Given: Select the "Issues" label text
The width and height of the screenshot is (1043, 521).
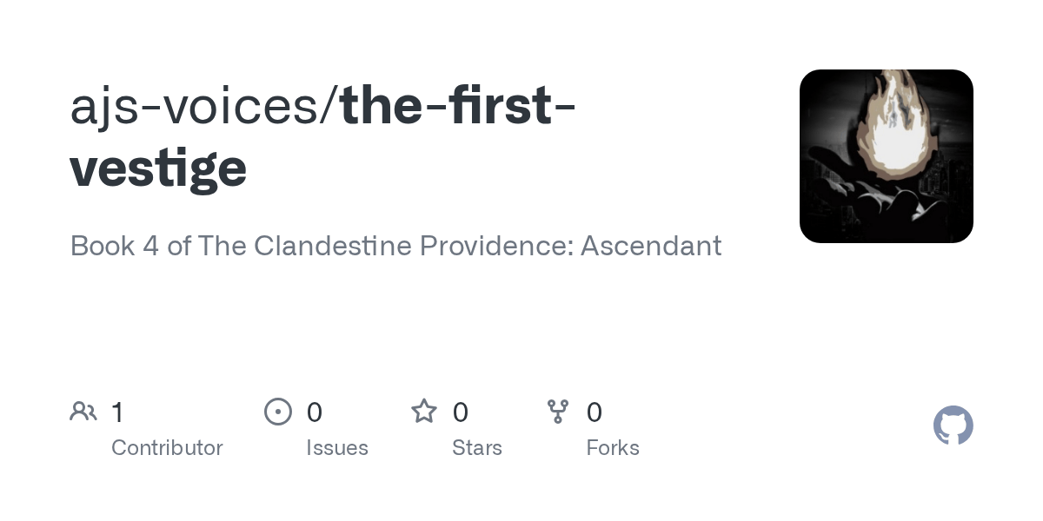Looking at the screenshot, I should [337, 448].
